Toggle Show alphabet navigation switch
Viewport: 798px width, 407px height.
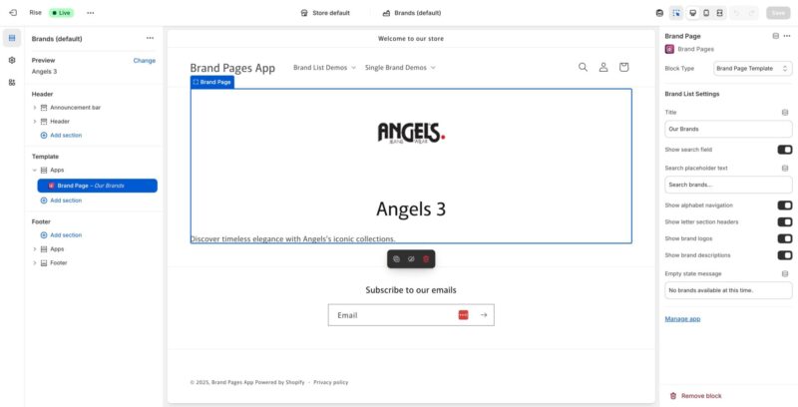tap(785, 205)
